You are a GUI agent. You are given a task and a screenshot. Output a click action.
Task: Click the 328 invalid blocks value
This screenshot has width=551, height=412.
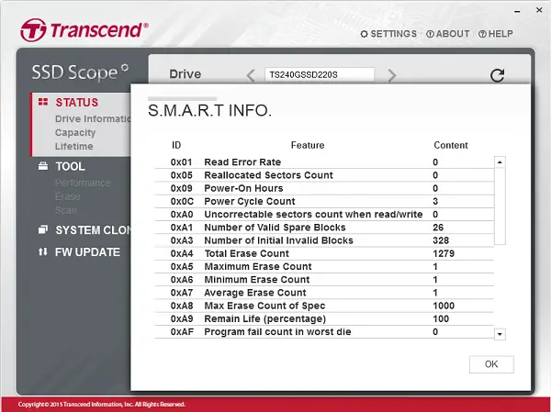(x=441, y=240)
